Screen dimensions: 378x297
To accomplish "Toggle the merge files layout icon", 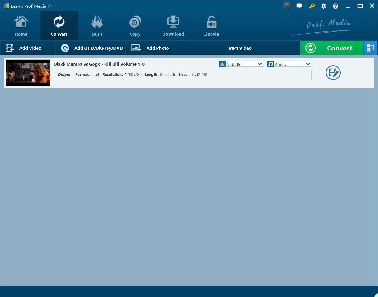I will pyautogui.click(x=371, y=48).
